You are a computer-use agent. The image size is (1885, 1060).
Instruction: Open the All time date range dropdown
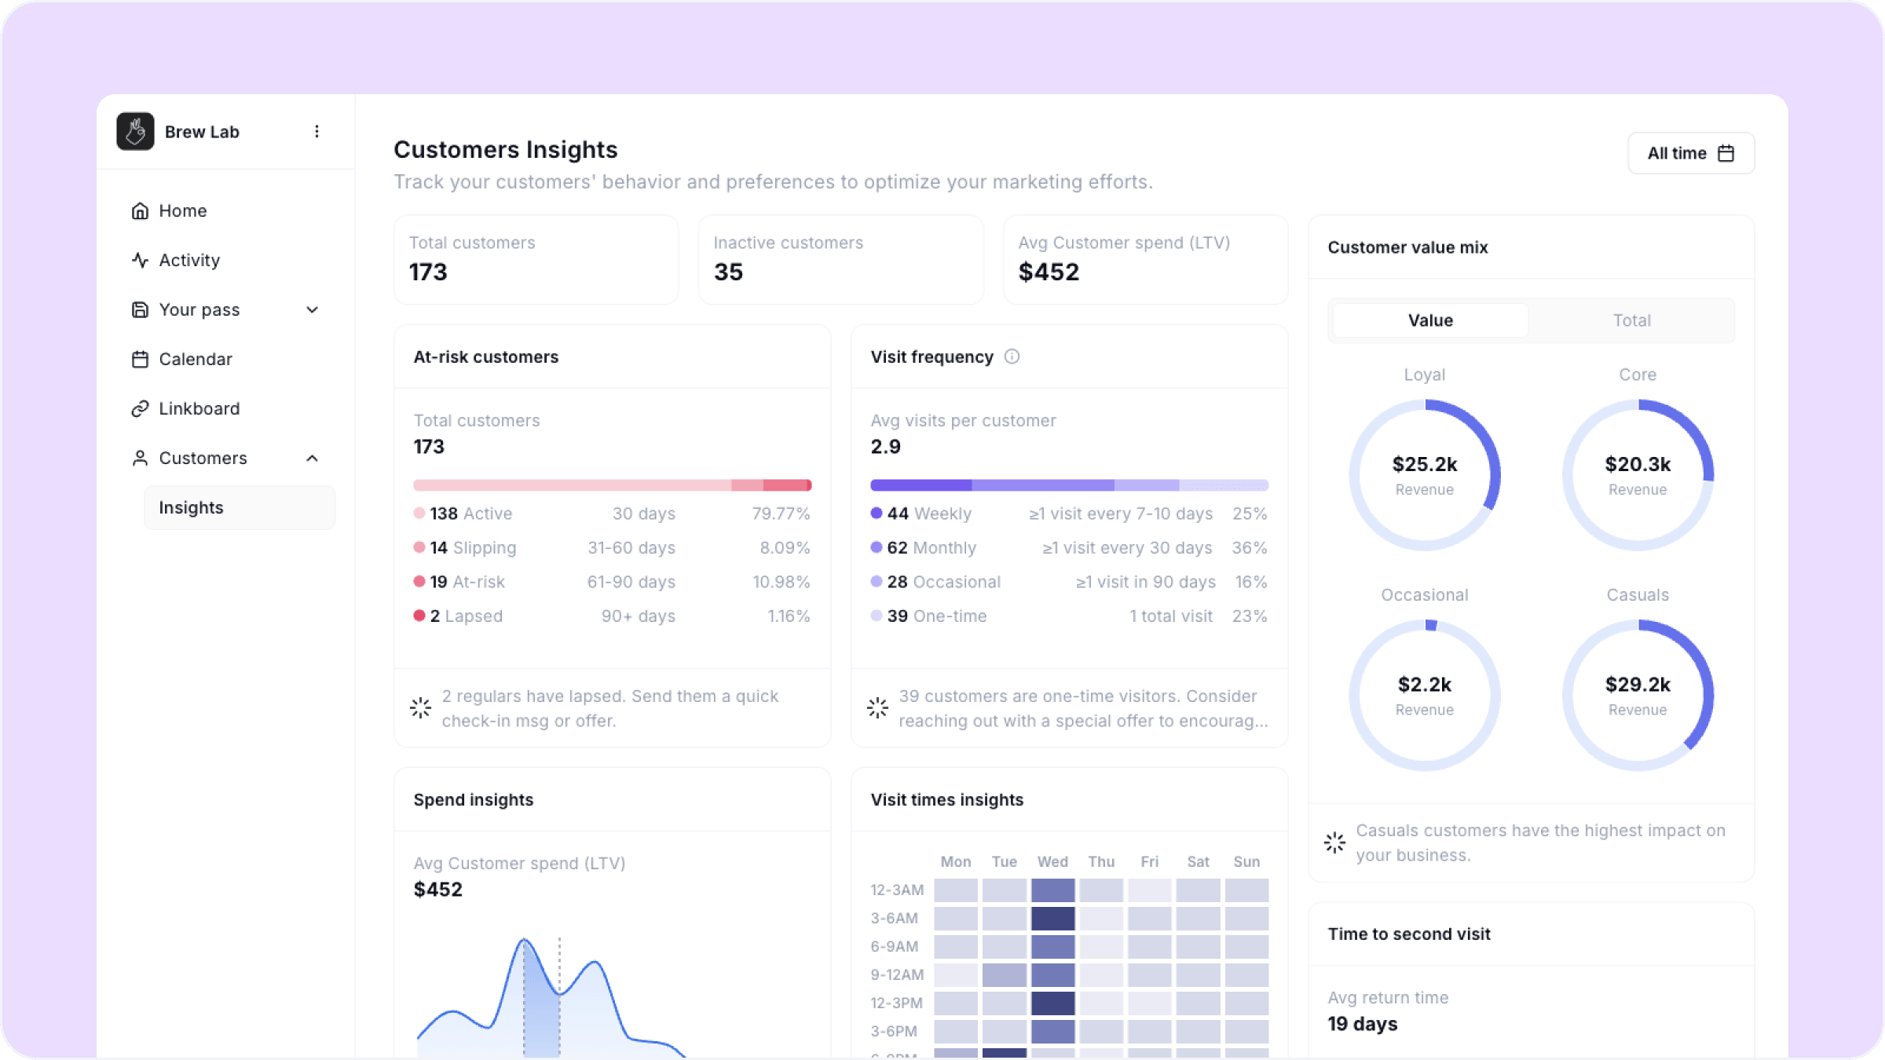1690,153
